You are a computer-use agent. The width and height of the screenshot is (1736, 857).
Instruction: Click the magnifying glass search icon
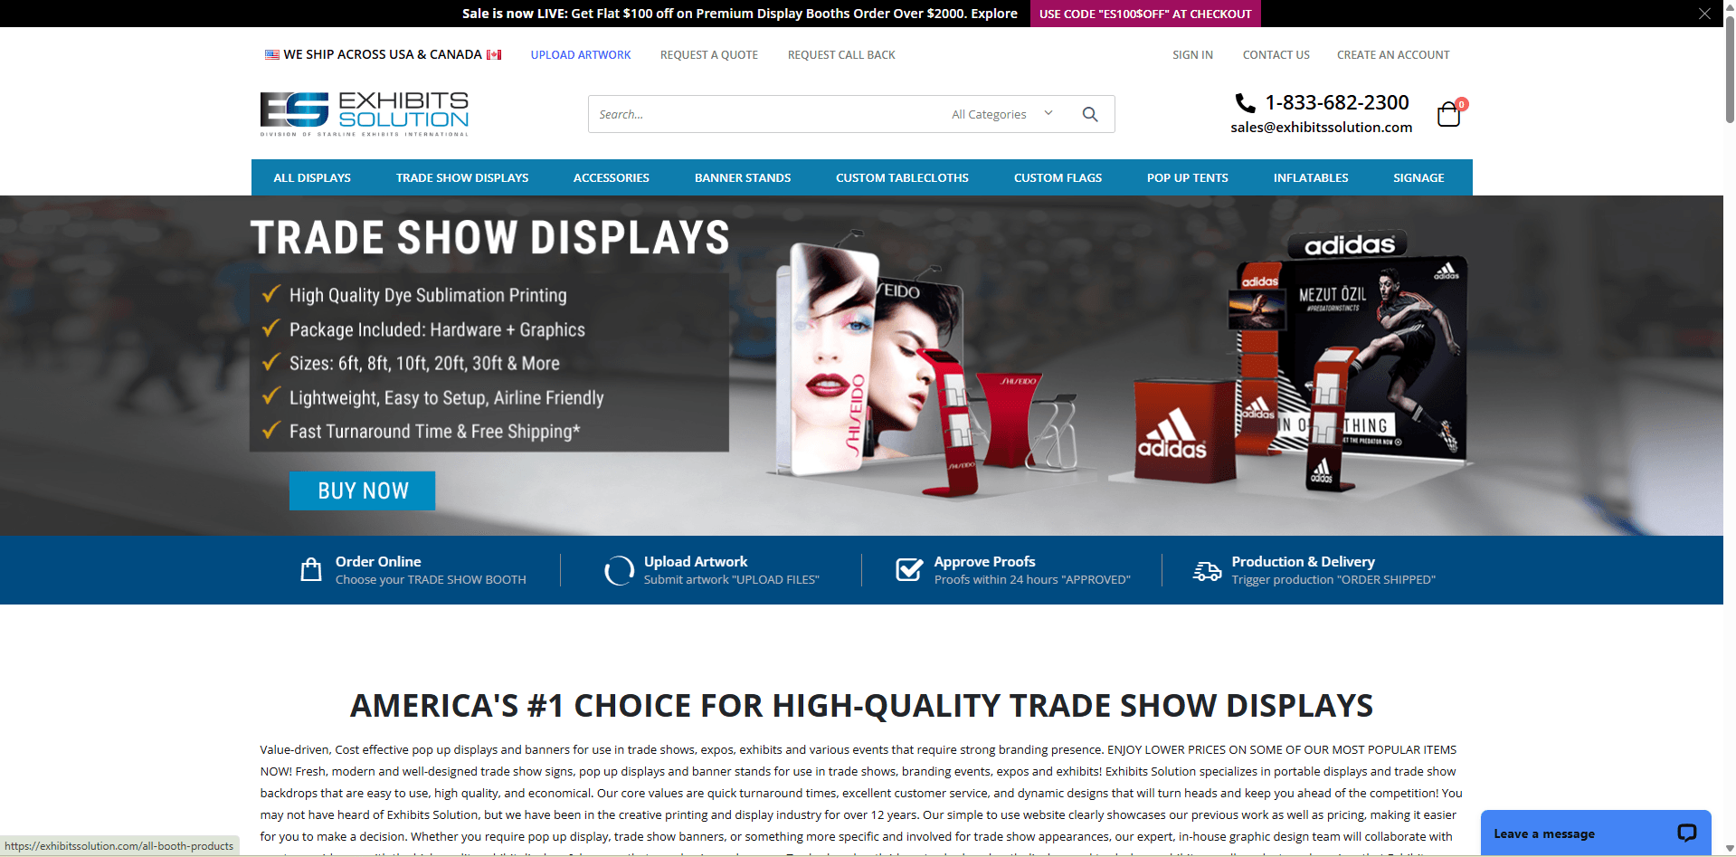(1090, 114)
